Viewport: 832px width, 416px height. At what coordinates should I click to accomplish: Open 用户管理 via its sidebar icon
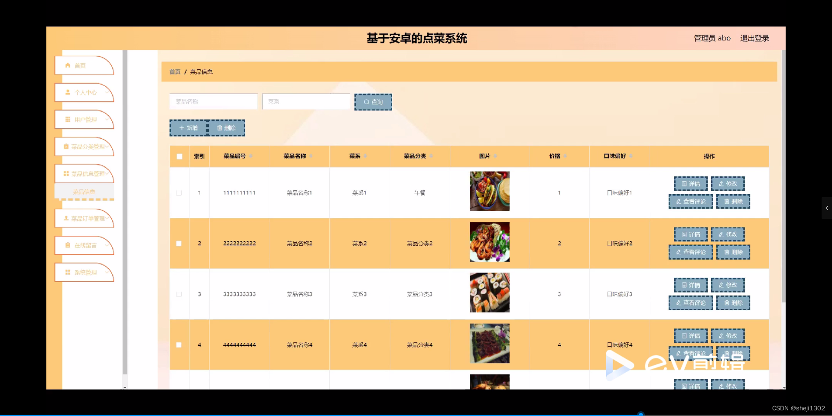tap(67, 120)
